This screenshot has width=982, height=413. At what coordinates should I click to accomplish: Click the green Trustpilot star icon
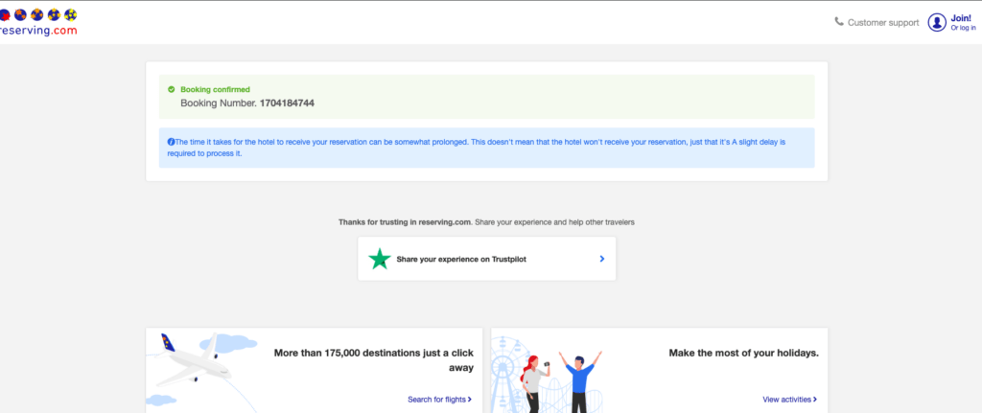[380, 259]
